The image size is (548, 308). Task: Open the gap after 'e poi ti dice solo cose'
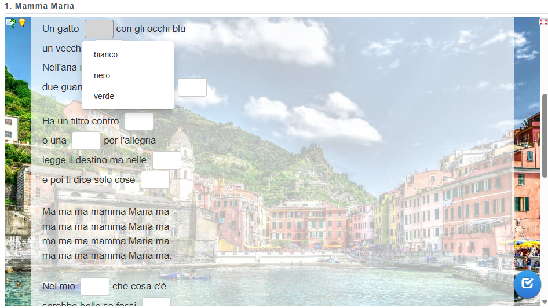point(155,179)
